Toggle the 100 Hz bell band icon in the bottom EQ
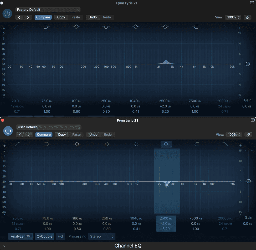The height and width of the screenshot is (250, 256). tap(77, 144)
